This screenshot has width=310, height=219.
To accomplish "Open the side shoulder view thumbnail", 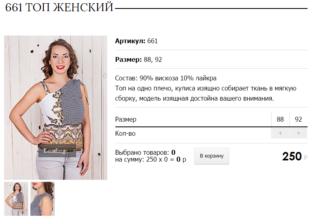I will tap(42, 199).
